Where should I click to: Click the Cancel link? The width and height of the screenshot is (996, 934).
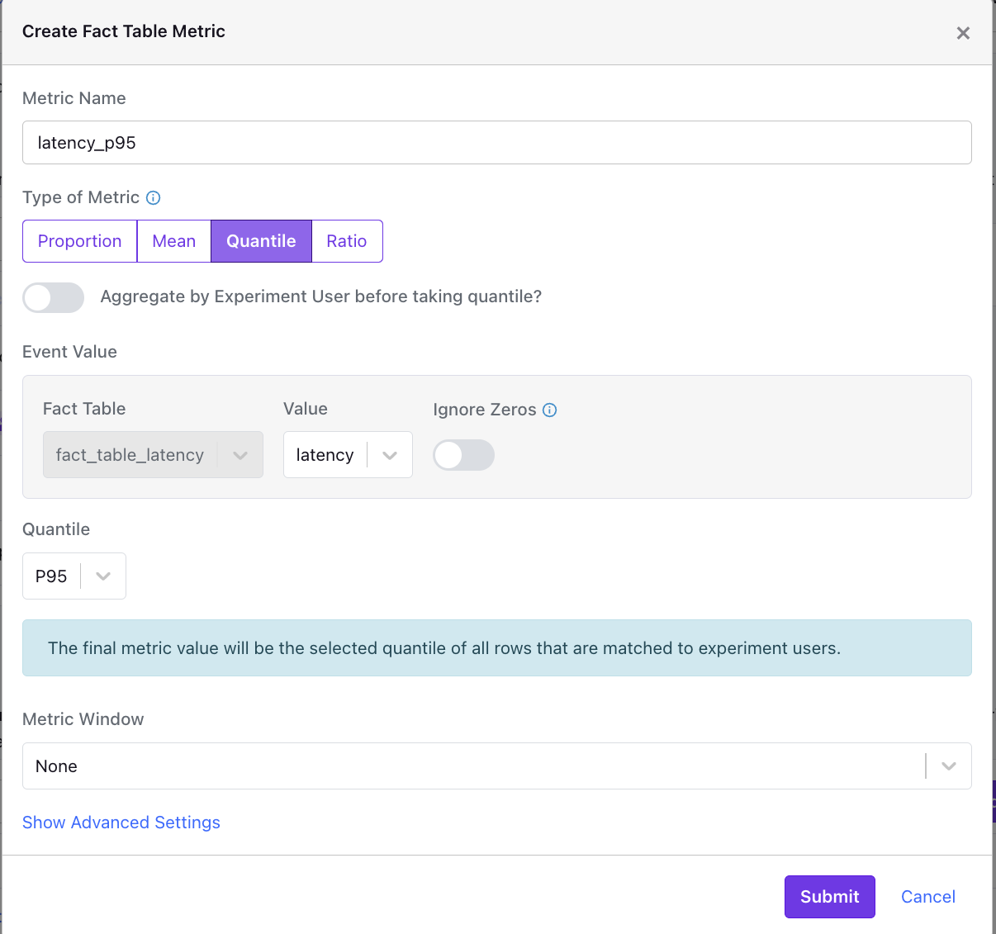pyautogui.click(x=927, y=897)
